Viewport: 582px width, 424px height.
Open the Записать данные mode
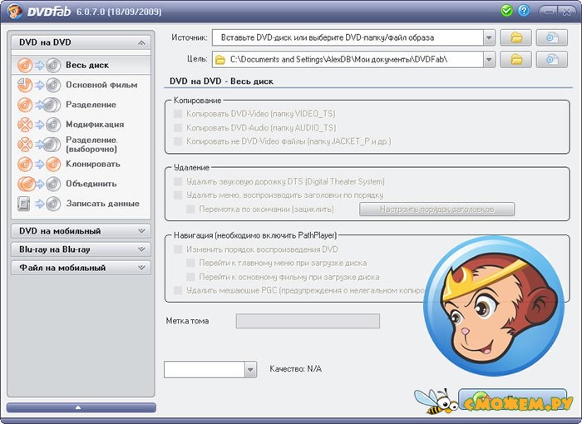click(x=81, y=204)
